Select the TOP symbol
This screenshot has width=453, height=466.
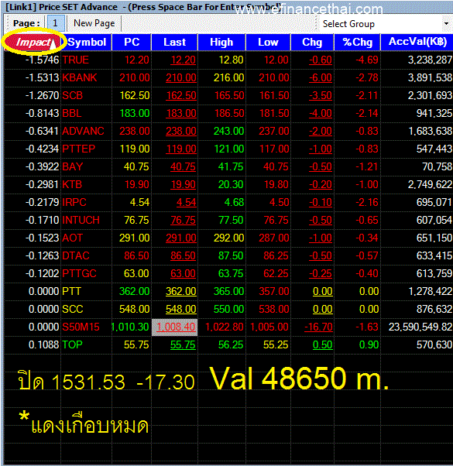pos(72,345)
